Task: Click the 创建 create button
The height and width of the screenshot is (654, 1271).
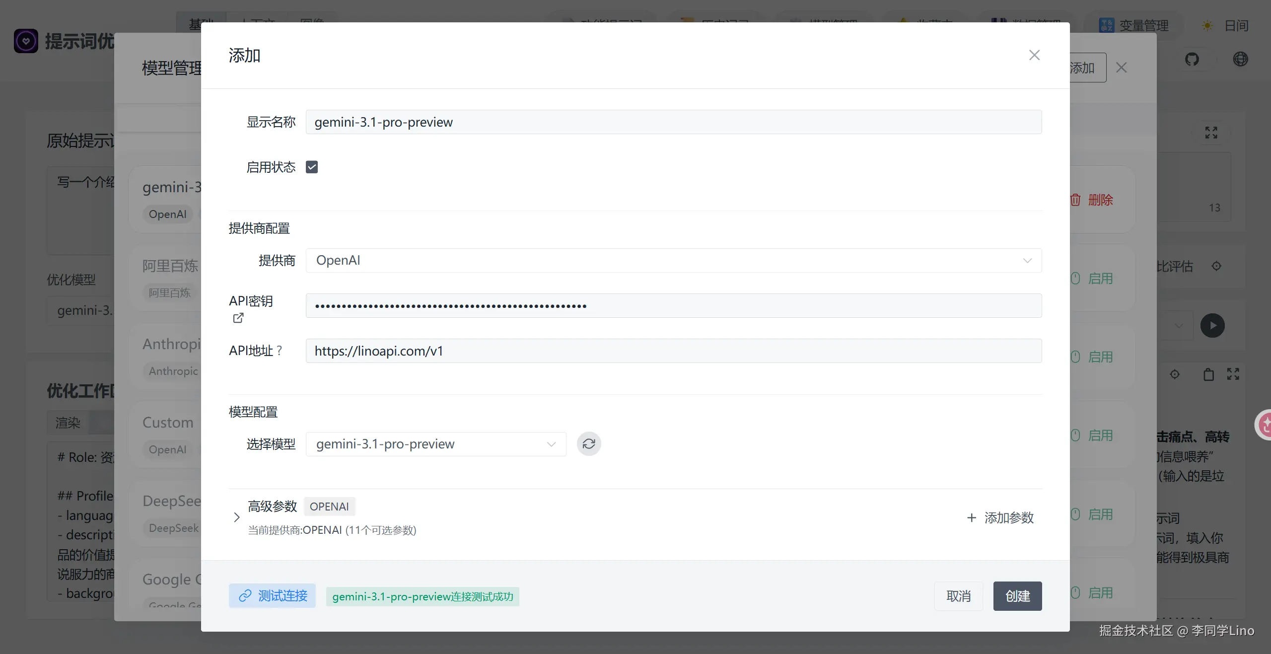Action: click(1017, 596)
